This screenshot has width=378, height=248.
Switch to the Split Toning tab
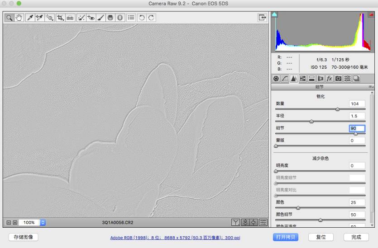click(x=311, y=79)
